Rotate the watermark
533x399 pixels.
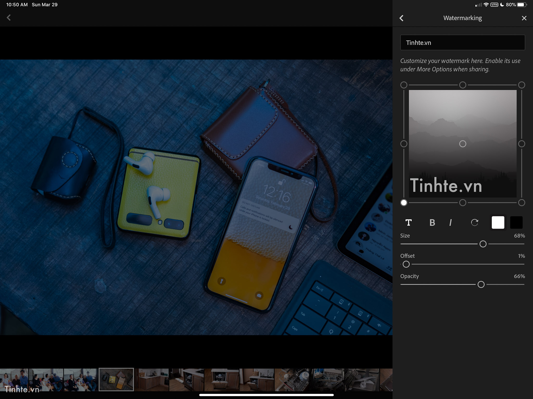point(474,223)
